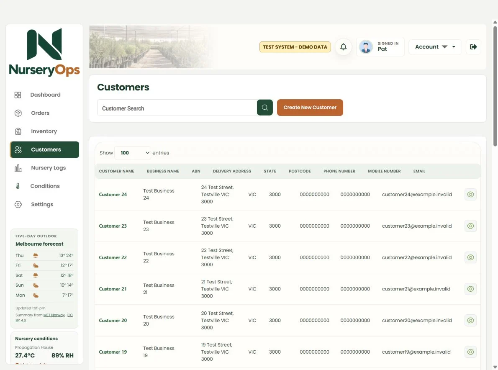Click Test Business 22 cell
Screen dimensions: 498x370
tap(159, 257)
